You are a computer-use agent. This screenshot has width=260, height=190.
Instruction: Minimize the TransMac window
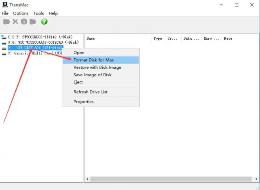tap(221, 5)
